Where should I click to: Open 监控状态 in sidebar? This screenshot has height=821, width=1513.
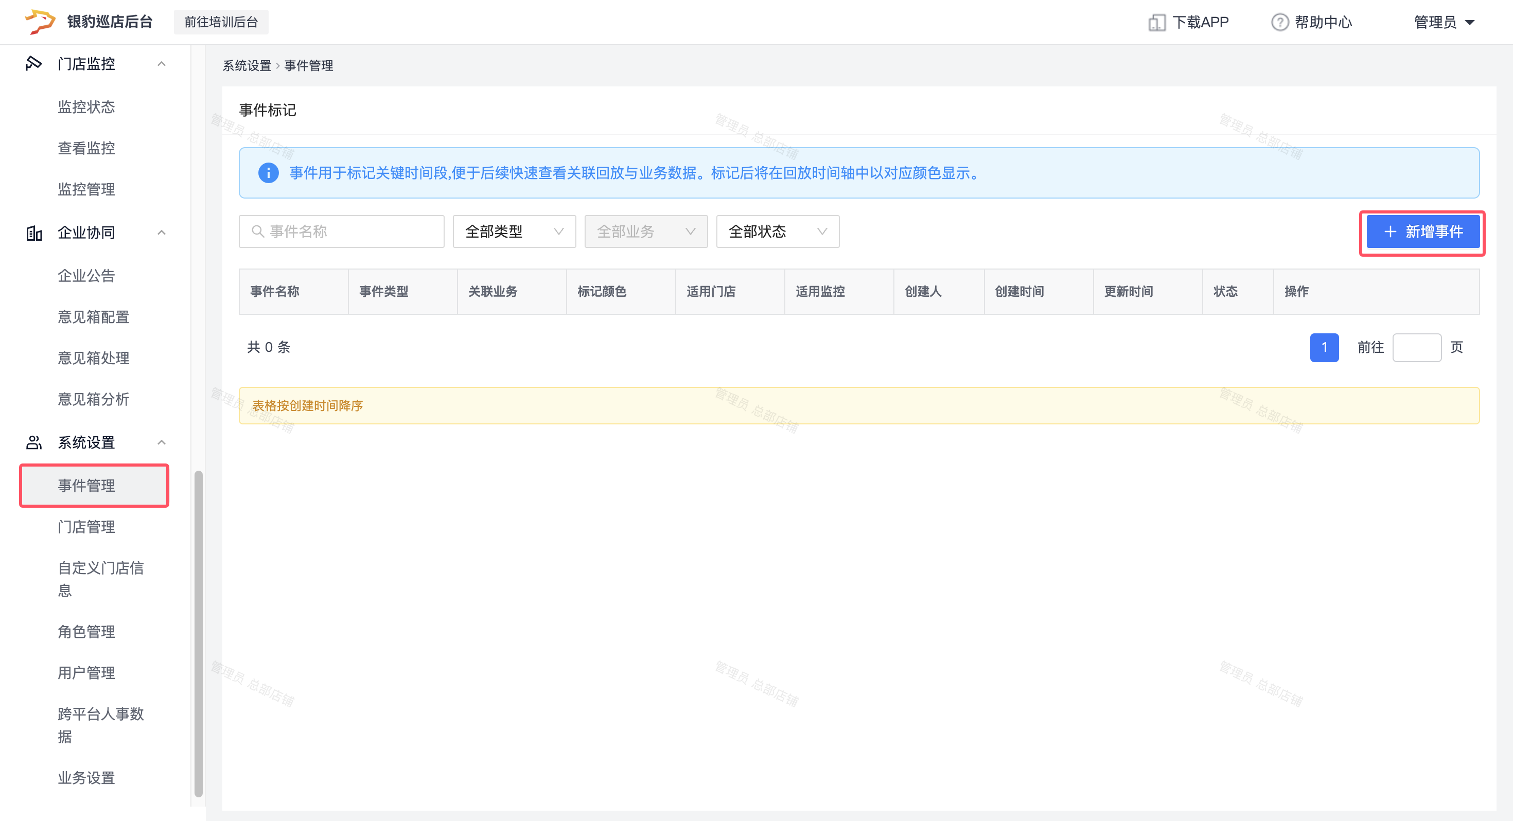pos(86,107)
